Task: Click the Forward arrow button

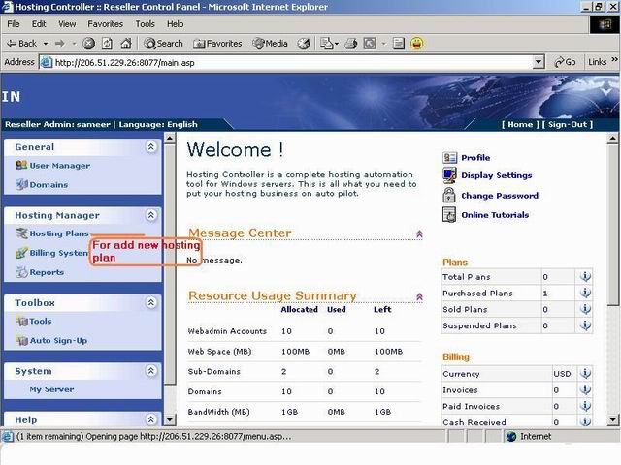Action: [60, 44]
